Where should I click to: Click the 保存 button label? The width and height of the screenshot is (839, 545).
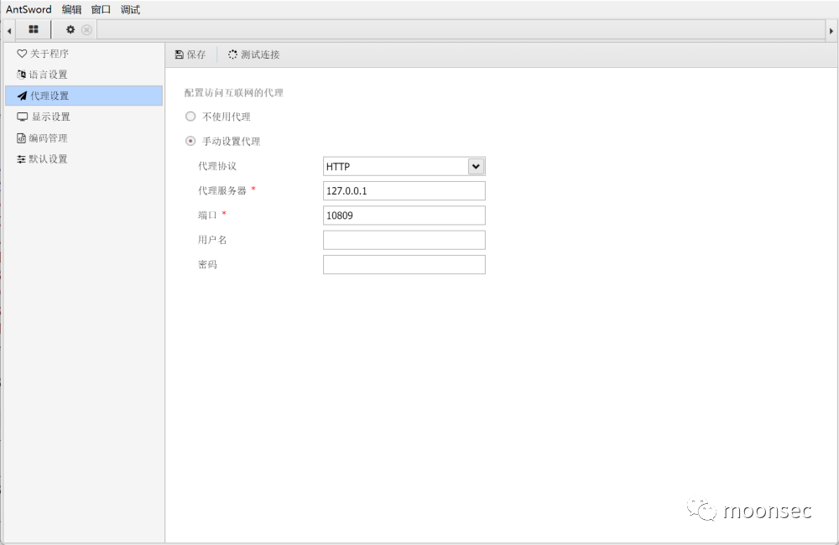click(196, 54)
